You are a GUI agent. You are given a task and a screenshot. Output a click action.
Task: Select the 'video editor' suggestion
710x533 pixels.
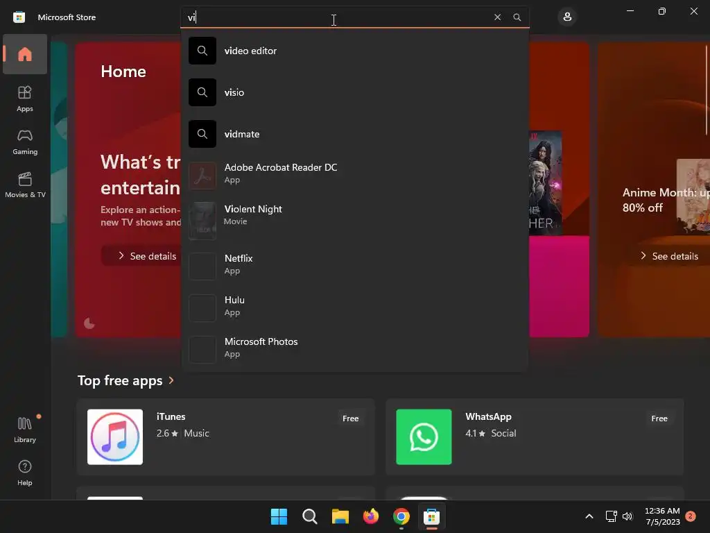click(x=354, y=51)
